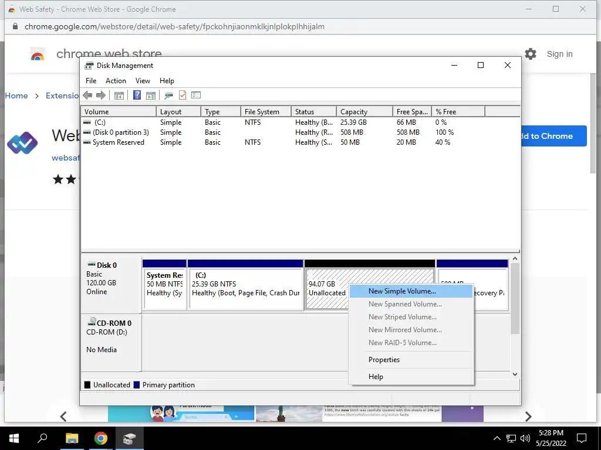Click the checkmark-page Properties toolbar icon
The height and width of the screenshot is (450, 601).
[x=183, y=95]
